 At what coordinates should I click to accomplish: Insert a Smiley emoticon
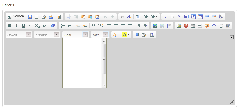[207, 26]
